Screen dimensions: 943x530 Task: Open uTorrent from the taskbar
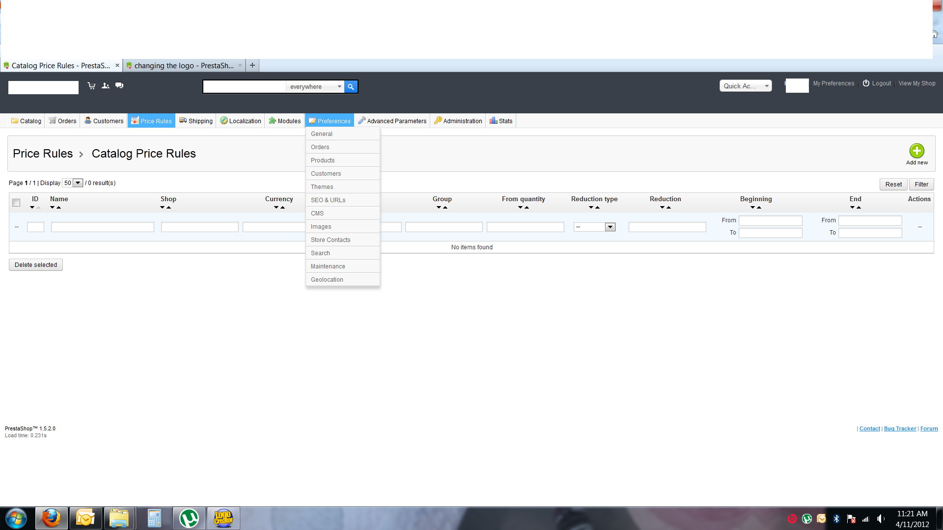(x=189, y=518)
